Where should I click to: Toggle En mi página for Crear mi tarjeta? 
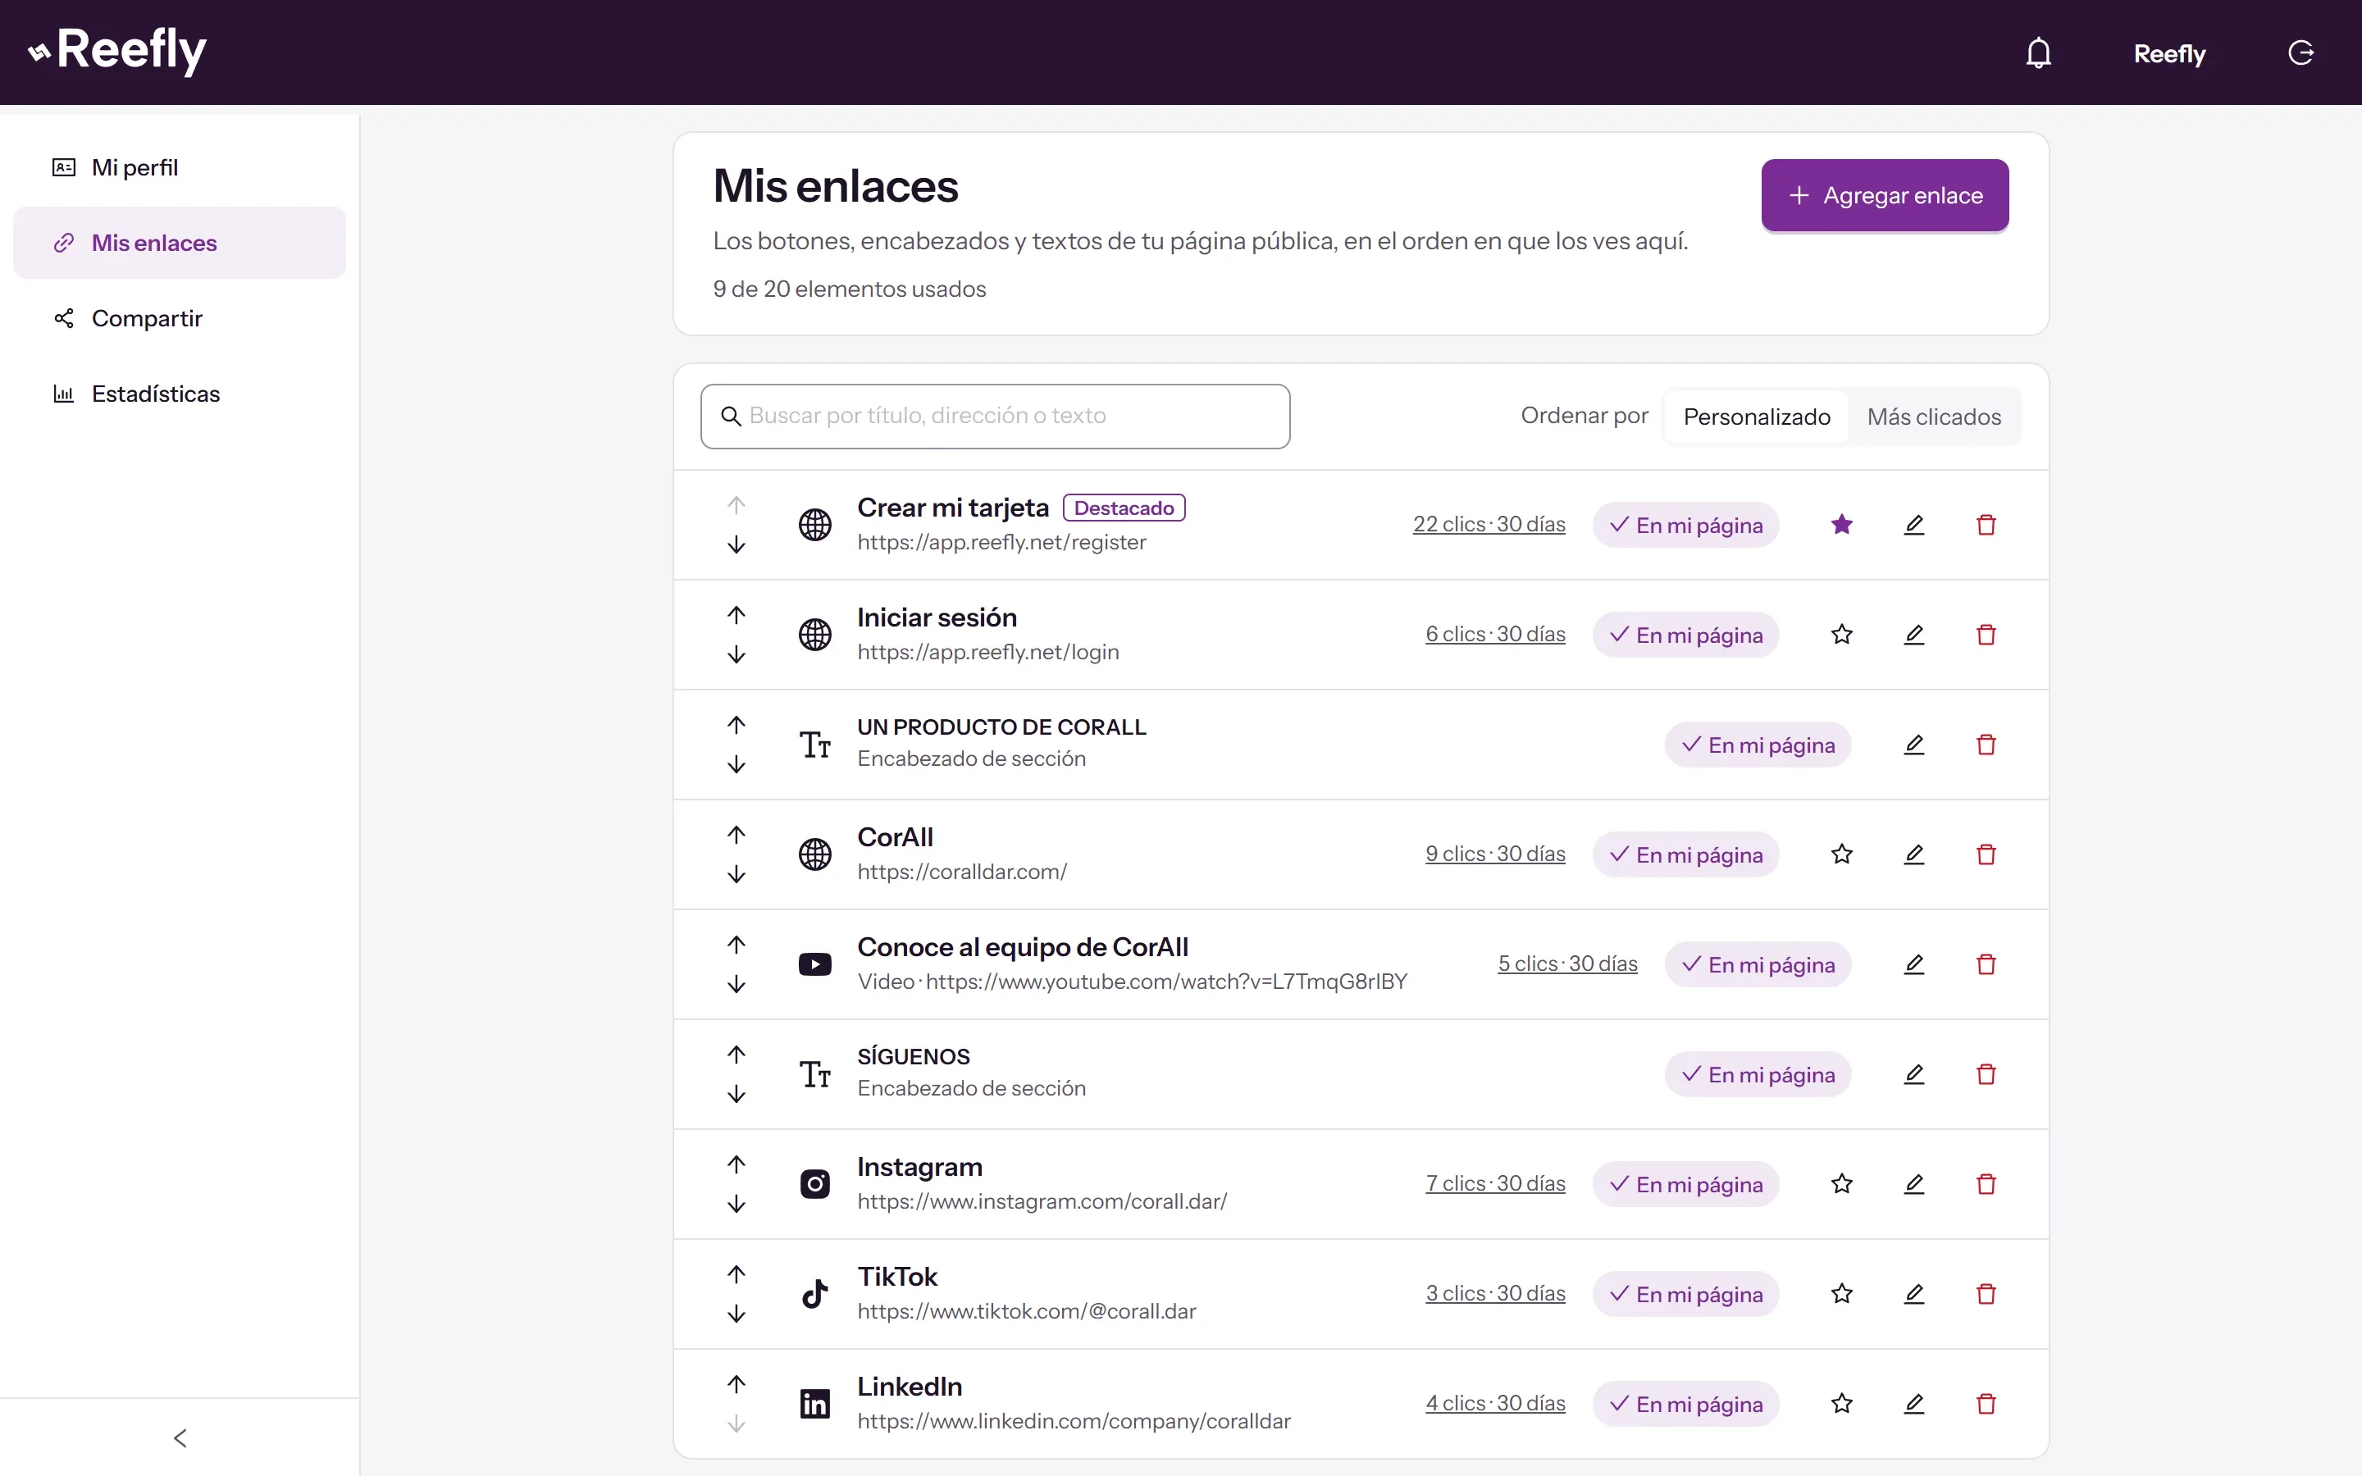pos(1685,525)
